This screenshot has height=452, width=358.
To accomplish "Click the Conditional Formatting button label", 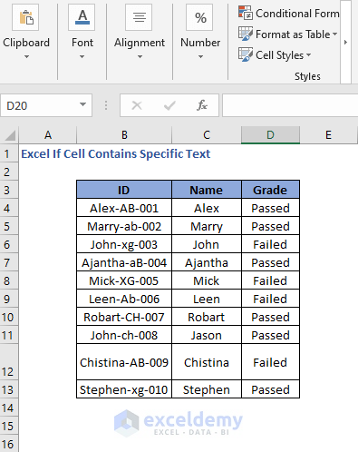I will click(297, 14).
